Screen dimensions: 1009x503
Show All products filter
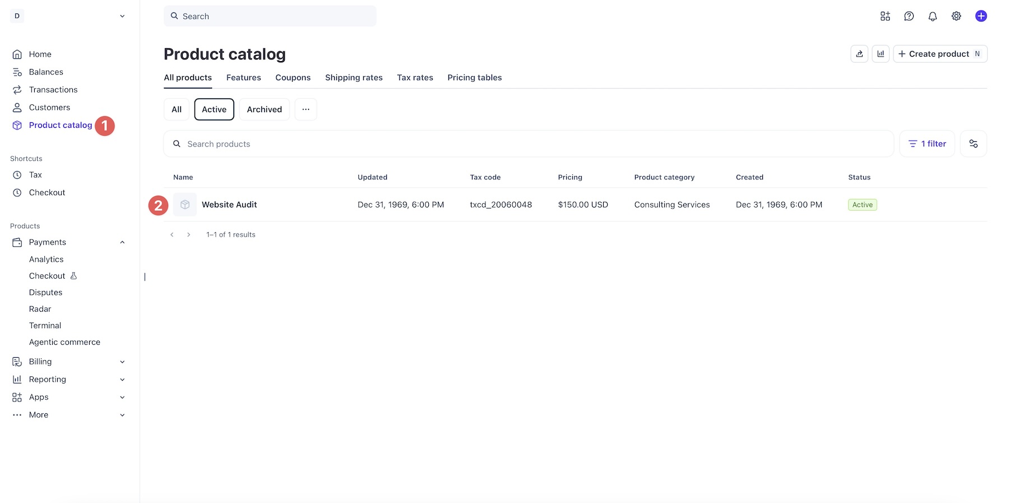177,109
